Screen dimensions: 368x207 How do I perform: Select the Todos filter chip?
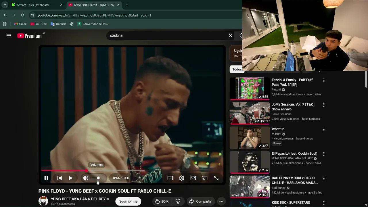point(237,69)
